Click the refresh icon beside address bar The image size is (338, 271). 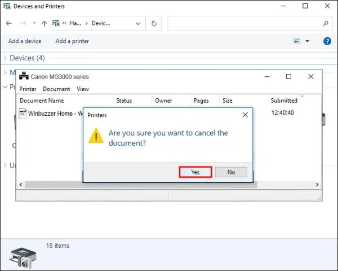[x=154, y=23]
